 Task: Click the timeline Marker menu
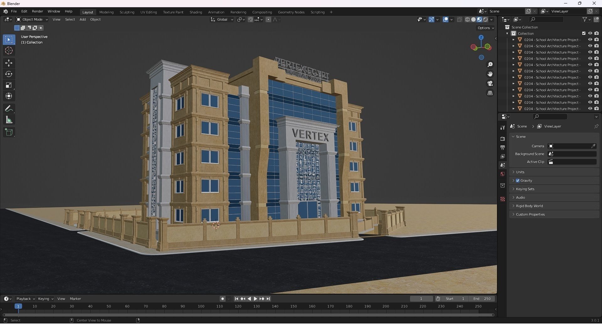click(75, 299)
